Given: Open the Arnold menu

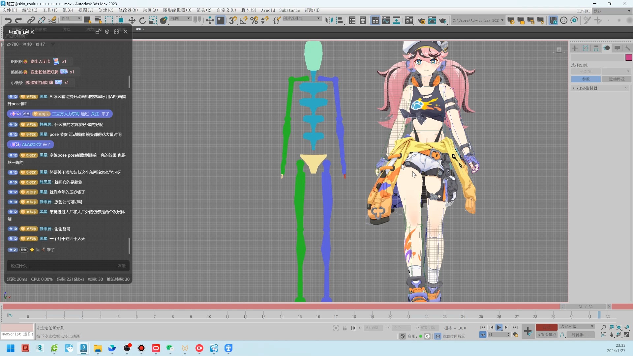Looking at the screenshot, I should point(268,10).
